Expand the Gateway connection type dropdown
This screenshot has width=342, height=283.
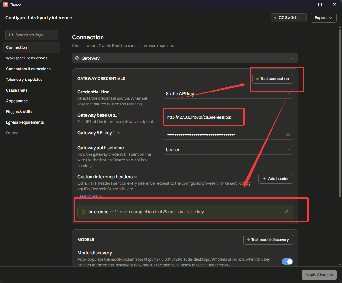click(185, 58)
